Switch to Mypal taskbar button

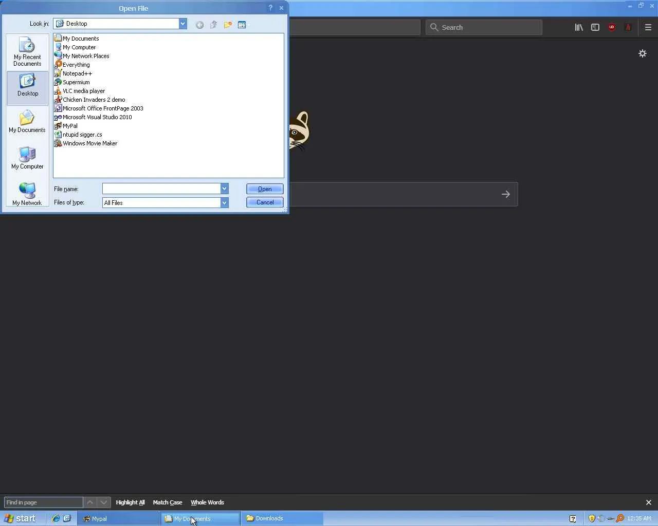coord(118,519)
